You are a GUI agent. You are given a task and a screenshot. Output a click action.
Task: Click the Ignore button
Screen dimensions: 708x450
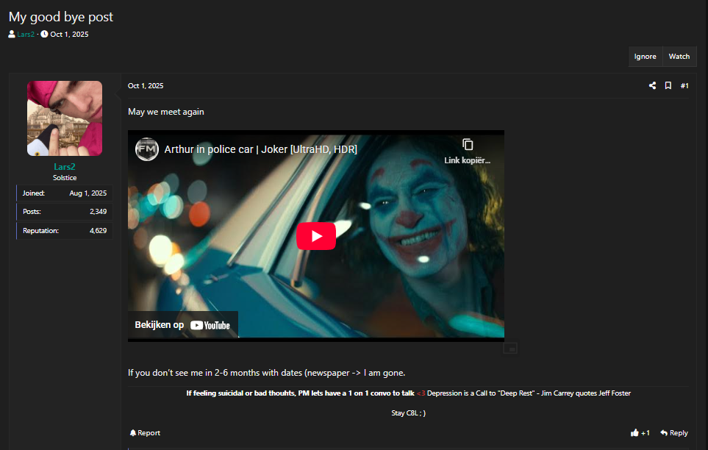[645, 57]
